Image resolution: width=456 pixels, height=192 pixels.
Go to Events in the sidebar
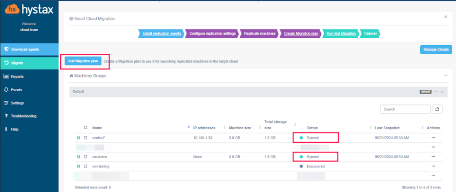pos(16,90)
